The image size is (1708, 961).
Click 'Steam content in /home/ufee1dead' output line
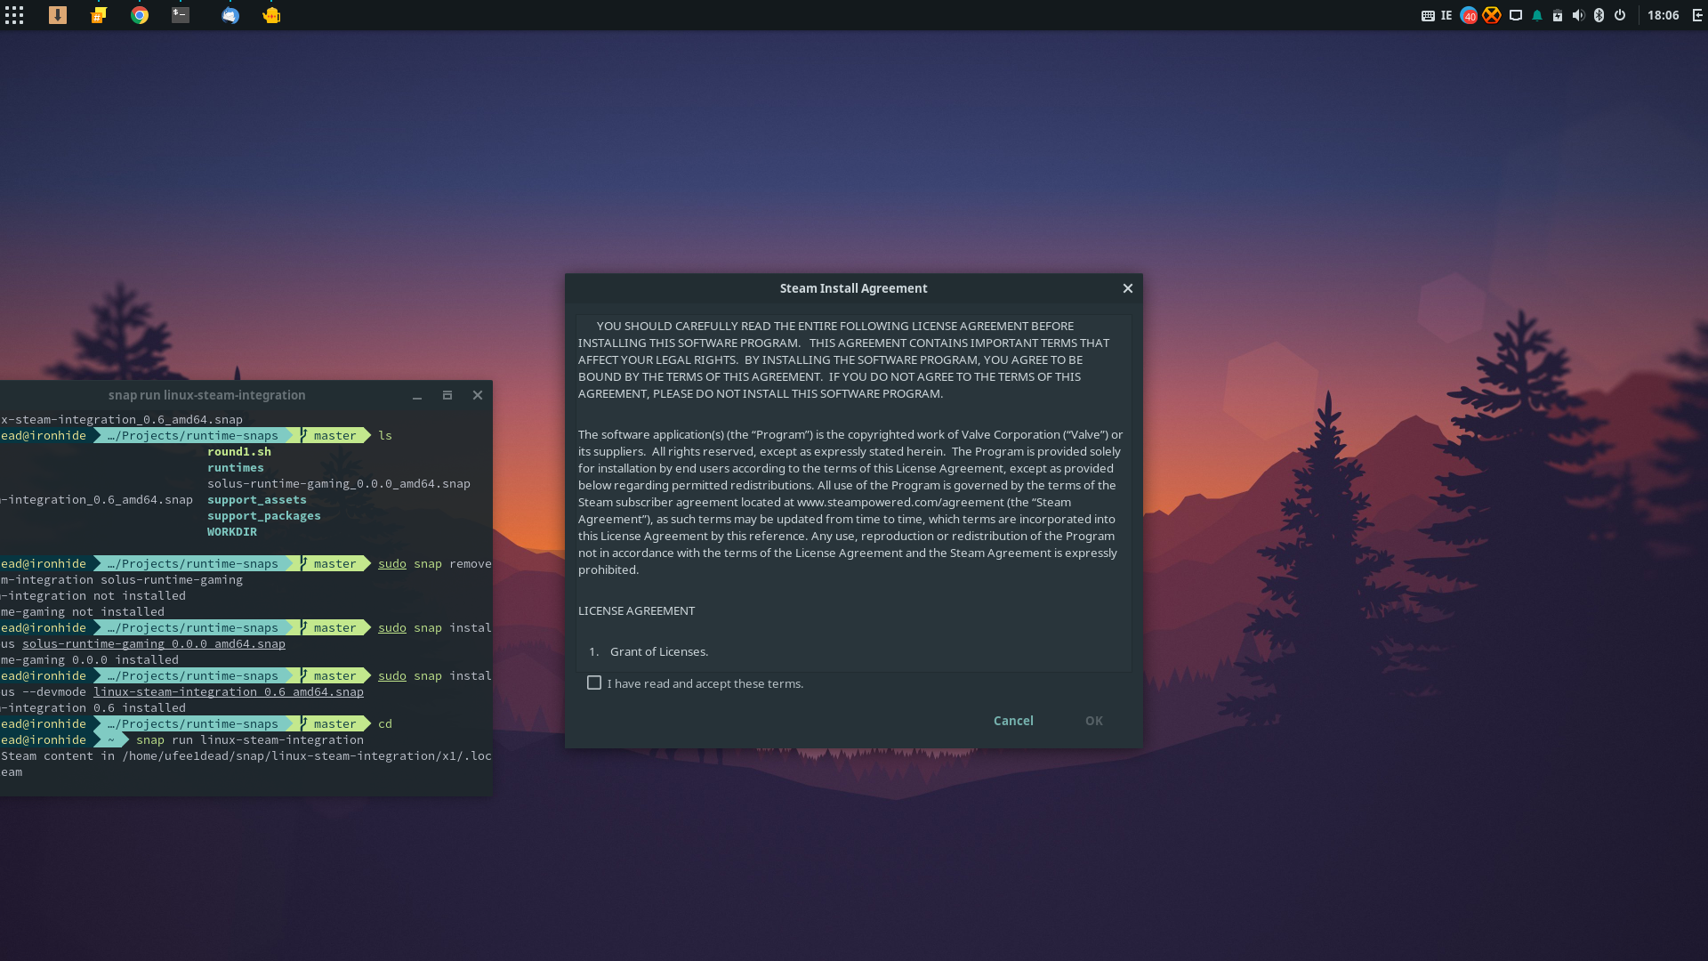coord(246,755)
